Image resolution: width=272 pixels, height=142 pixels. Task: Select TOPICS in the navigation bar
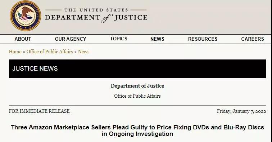[x=119, y=39]
